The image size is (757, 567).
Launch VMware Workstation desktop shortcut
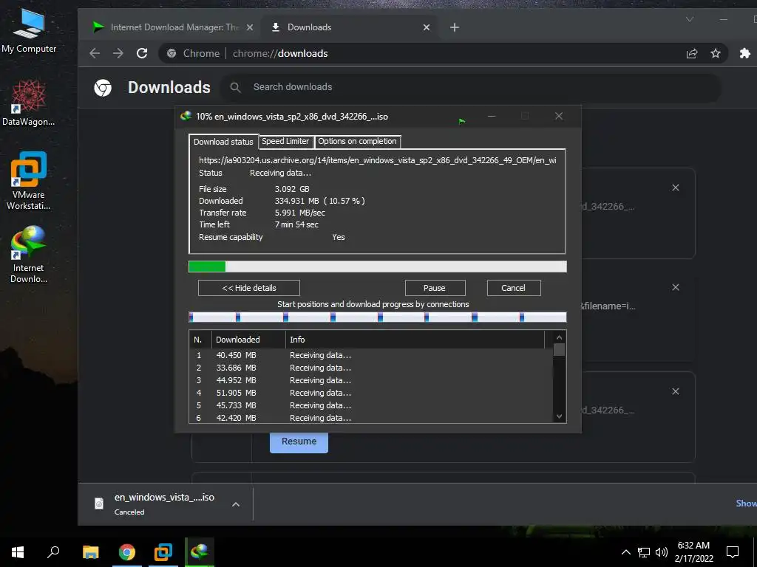29,181
